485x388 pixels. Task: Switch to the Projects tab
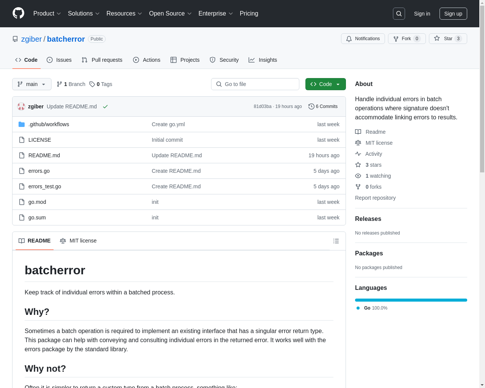(185, 60)
